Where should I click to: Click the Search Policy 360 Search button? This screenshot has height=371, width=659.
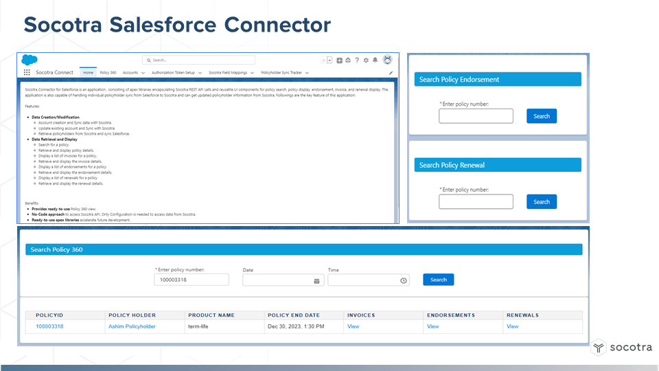439,280
